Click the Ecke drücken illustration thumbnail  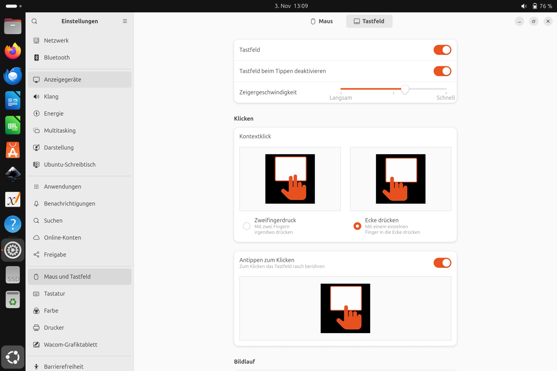tap(401, 179)
